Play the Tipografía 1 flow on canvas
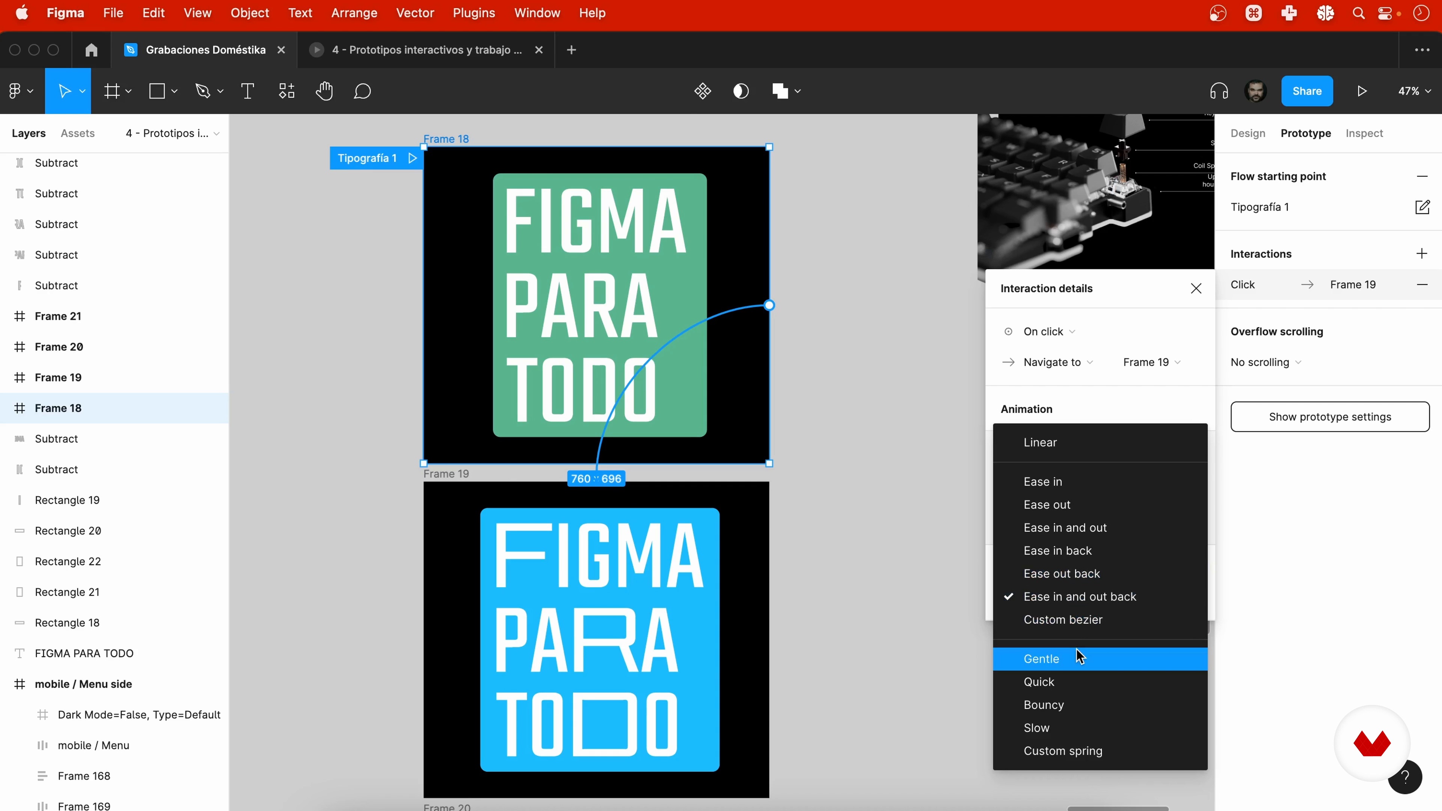The image size is (1442, 811). tap(413, 158)
